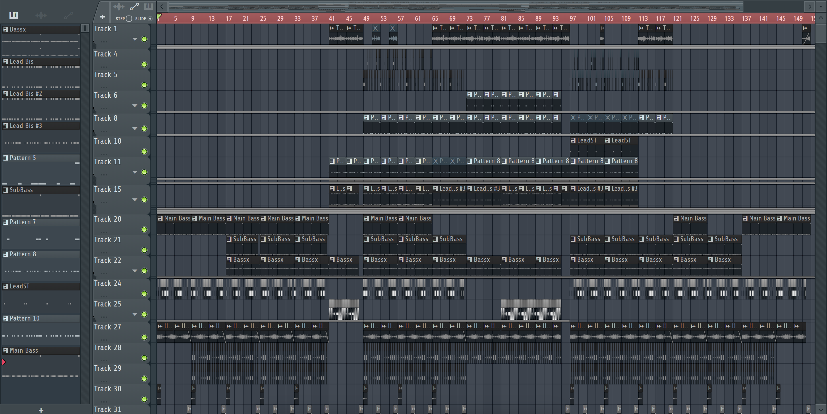Add a new pattern with bottom plus
827x414 pixels.
click(41, 410)
